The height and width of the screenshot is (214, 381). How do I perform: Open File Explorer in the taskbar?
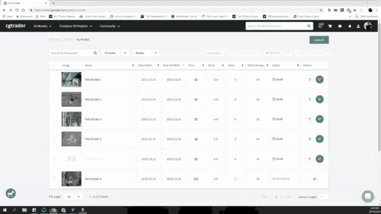(24, 210)
